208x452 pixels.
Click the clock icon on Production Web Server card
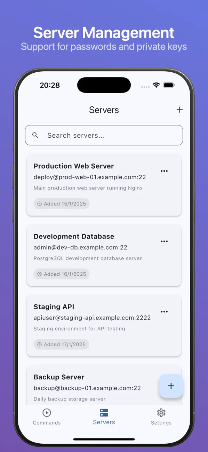click(39, 204)
